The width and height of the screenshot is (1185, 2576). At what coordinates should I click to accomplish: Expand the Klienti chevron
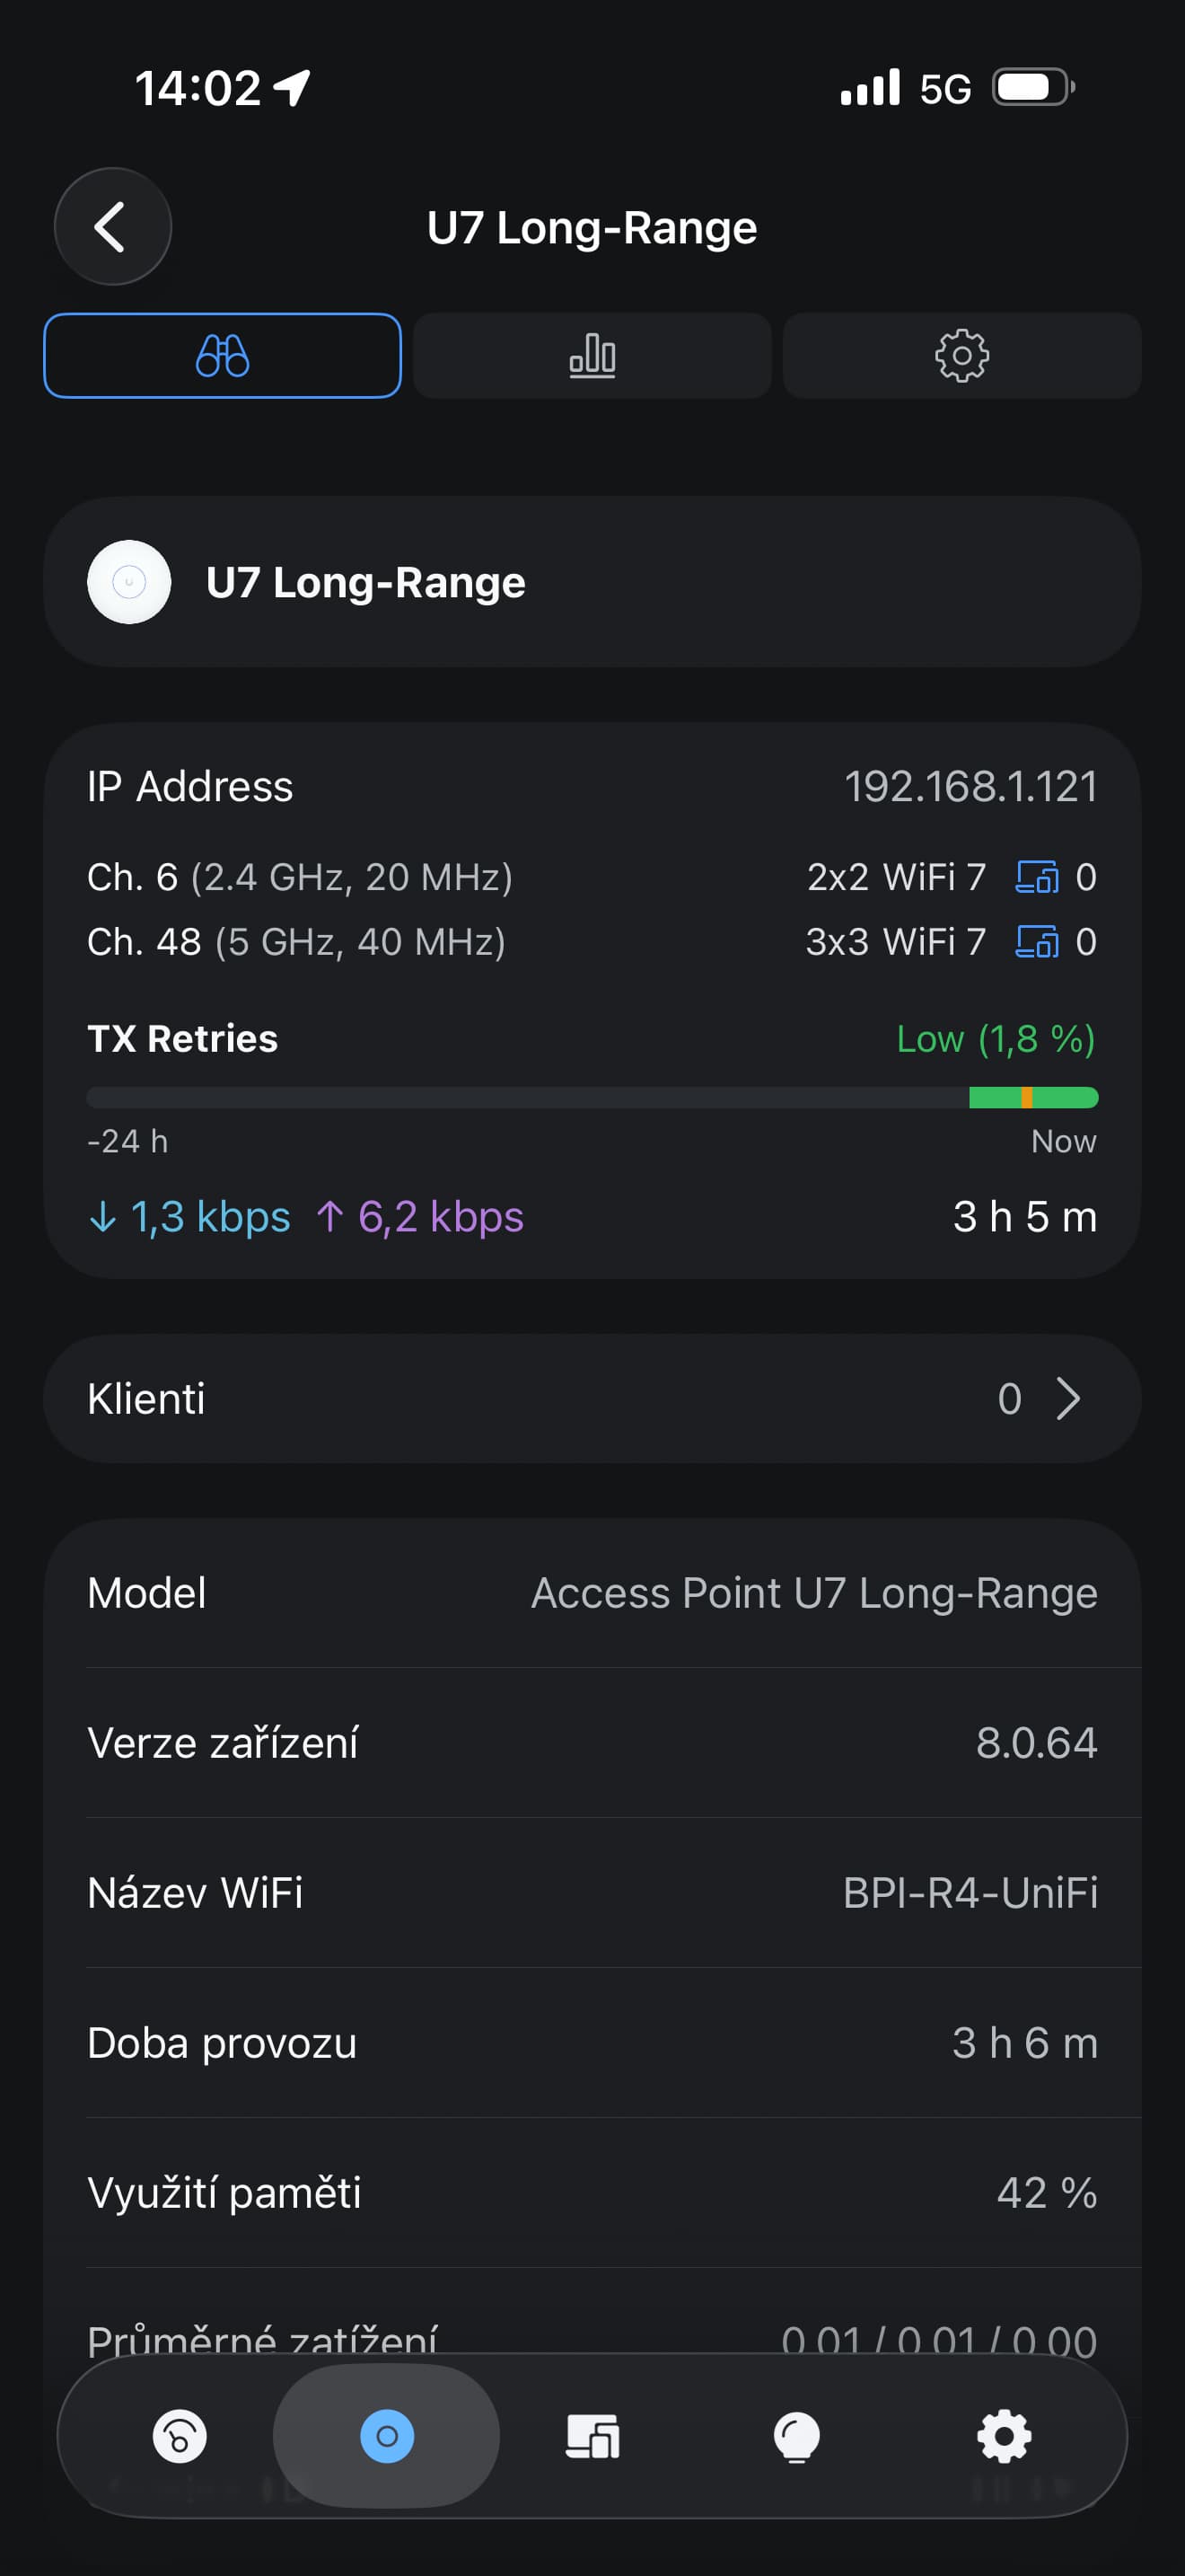1068,1399
